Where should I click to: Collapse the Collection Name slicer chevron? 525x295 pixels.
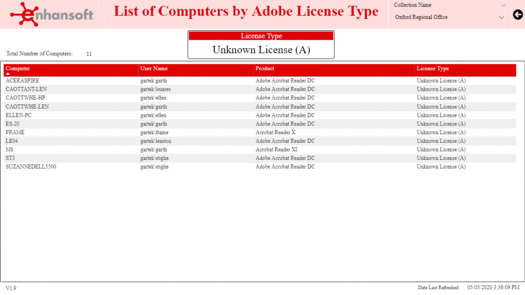pos(503,5)
